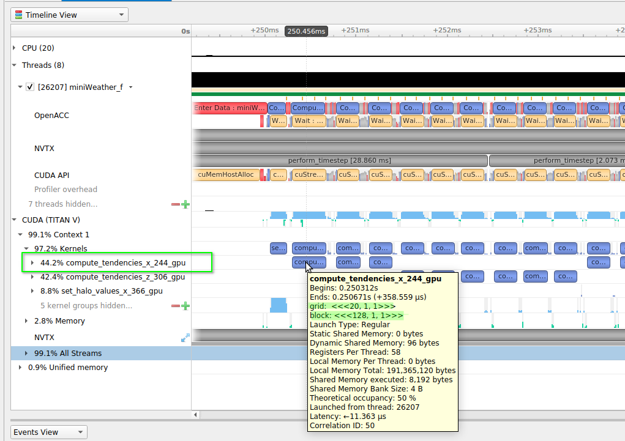Click the red minus icon beside hidden threads
The width and height of the screenshot is (625, 441).
pos(176,204)
